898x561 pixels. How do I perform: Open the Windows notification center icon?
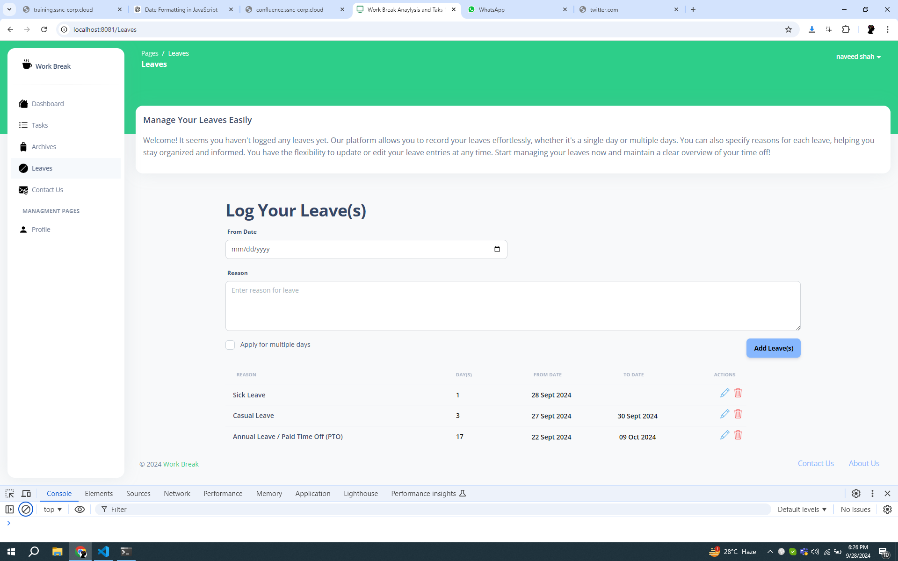click(883, 552)
